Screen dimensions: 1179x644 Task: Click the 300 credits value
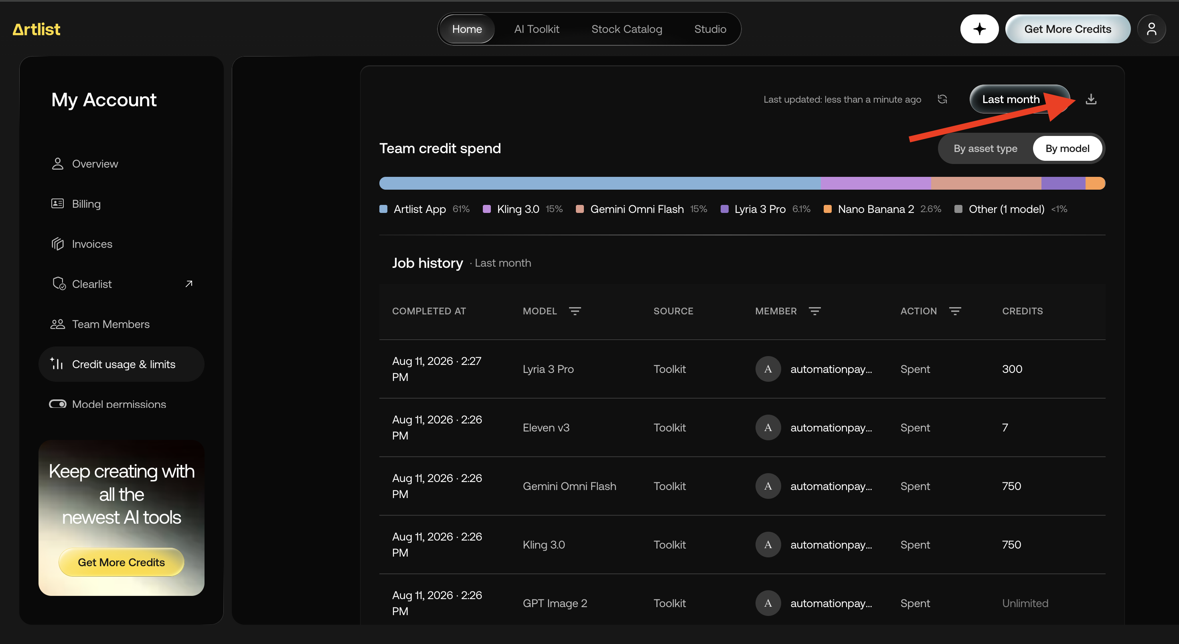[1012, 369]
